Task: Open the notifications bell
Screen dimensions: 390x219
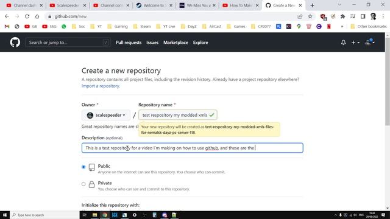Action: (343, 43)
